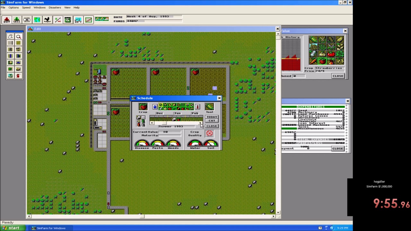Open the Disasters menu
The image size is (411, 231).
(55, 7)
